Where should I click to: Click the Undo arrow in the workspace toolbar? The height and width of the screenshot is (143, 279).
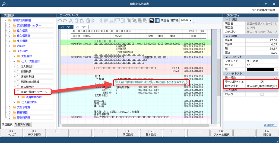tap(60, 21)
